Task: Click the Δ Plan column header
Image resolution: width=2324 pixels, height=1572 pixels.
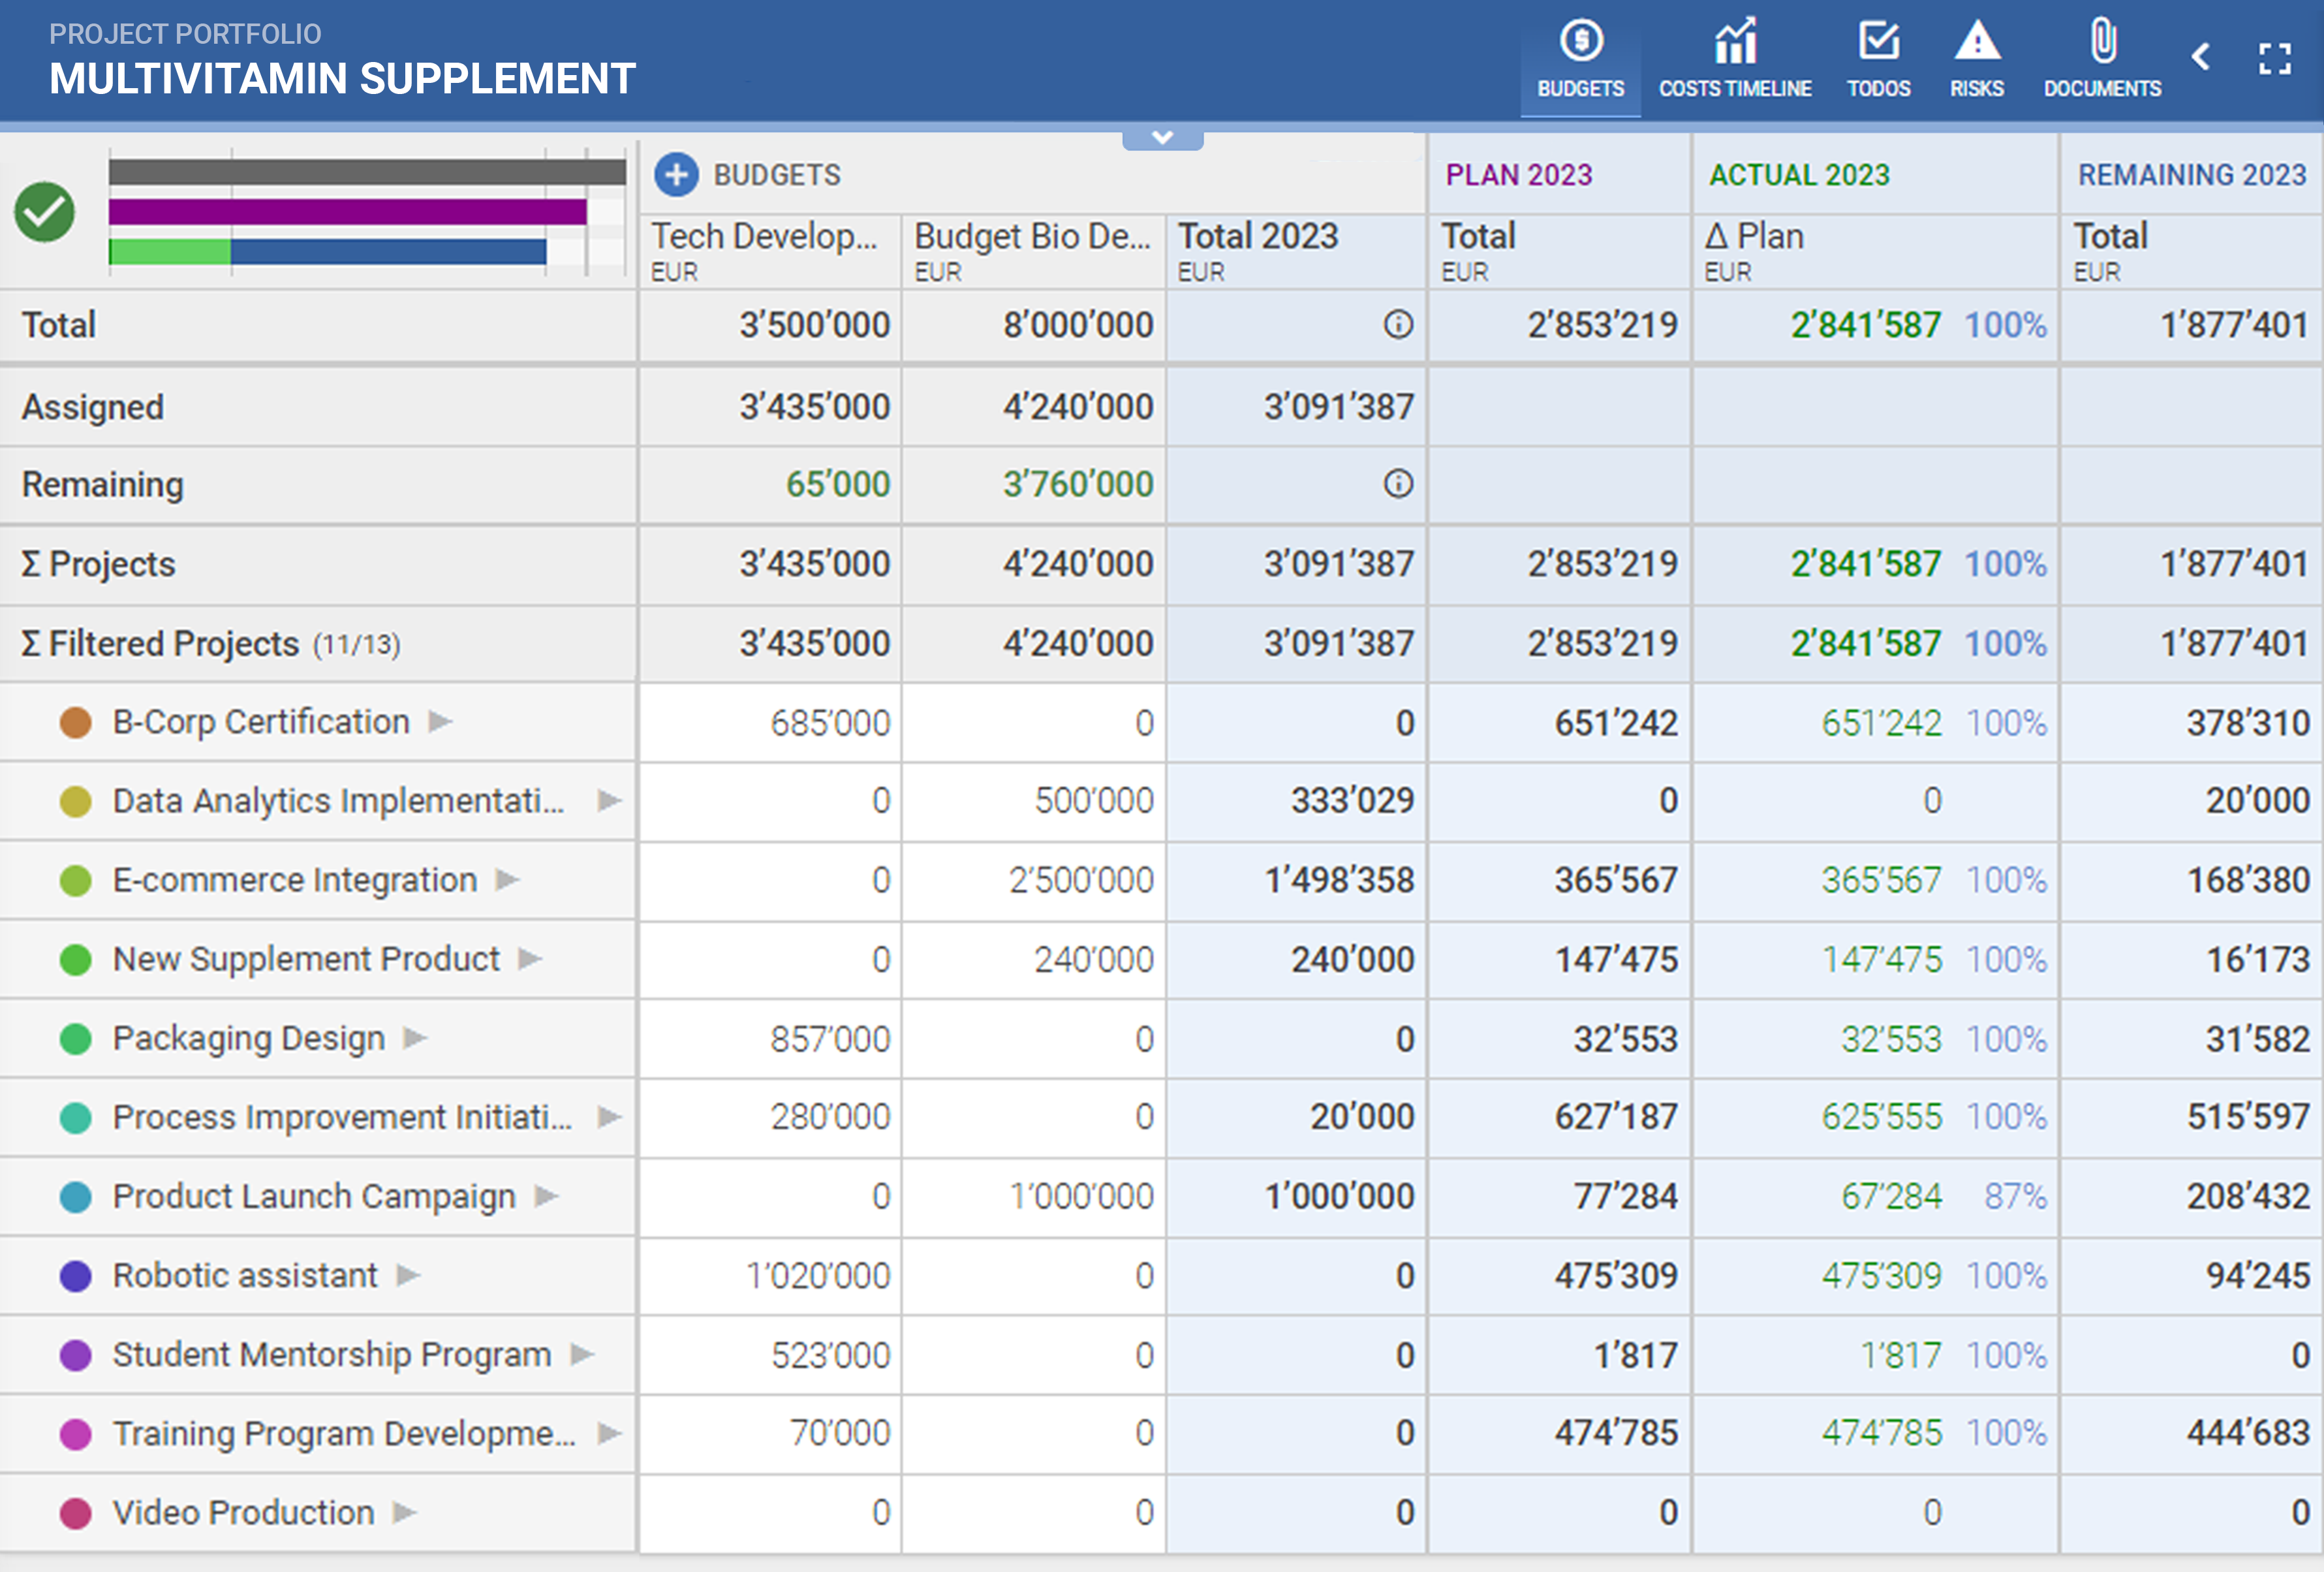Action: tap(1875, 252)
